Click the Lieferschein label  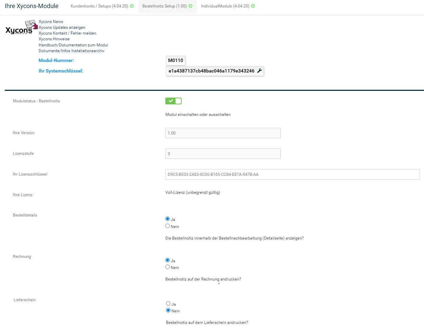[24, 300]
